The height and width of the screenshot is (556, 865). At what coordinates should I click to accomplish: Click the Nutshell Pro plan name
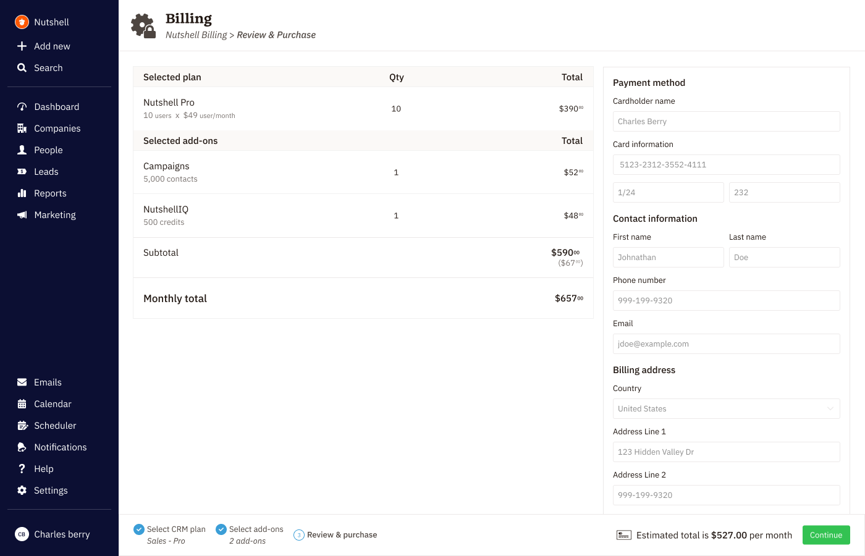click(169, 103)
